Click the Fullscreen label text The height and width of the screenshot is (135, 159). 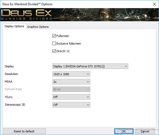click(x=63, y=36)
